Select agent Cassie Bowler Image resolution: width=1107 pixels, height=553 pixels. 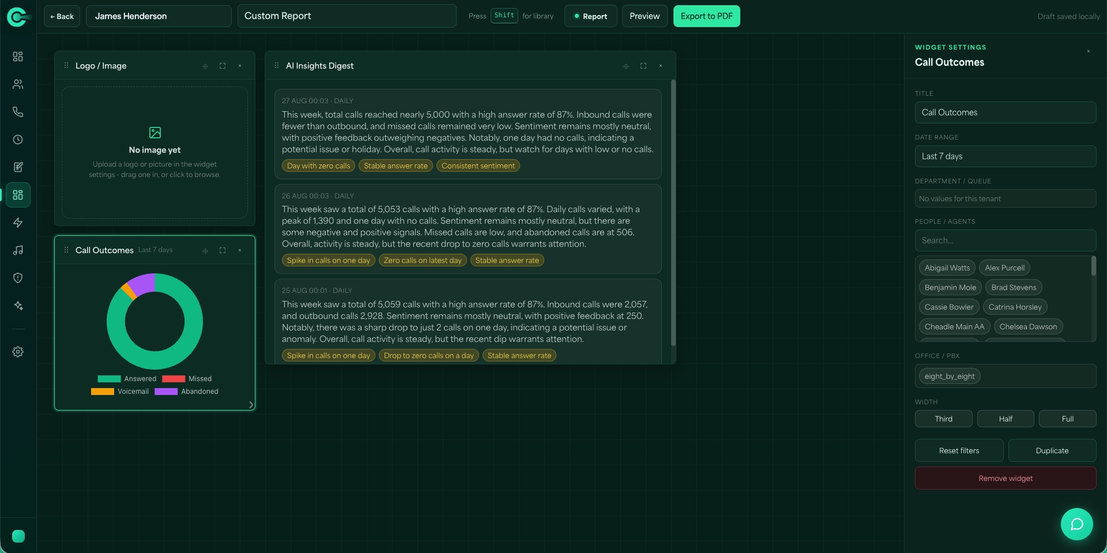coord(949,307)
